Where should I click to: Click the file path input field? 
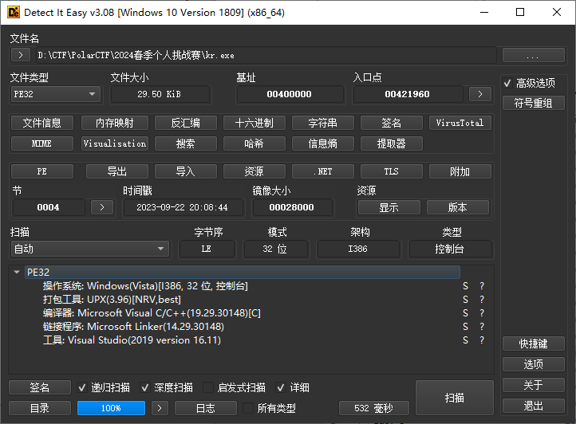(266, 55)
